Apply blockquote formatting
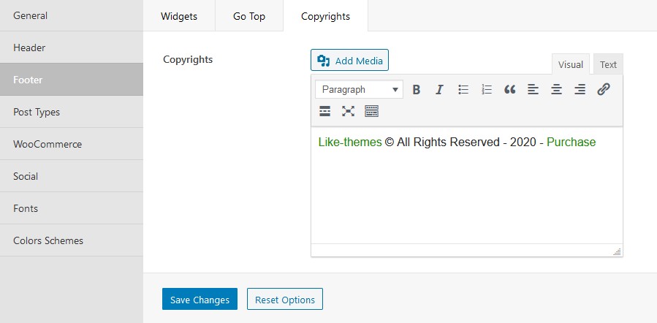 (x=509, y=89)
